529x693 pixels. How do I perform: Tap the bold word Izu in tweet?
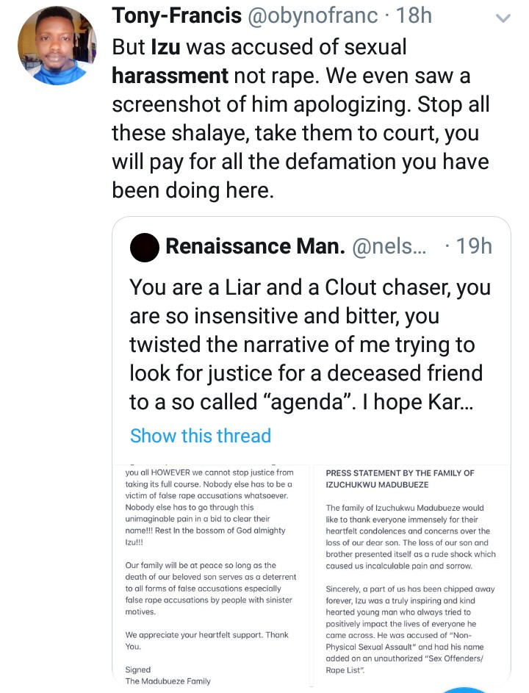pos(168,48)
